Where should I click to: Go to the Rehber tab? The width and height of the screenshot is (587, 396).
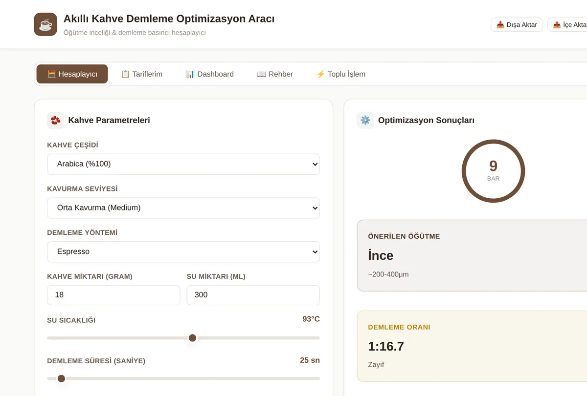[x=275, y=74]
